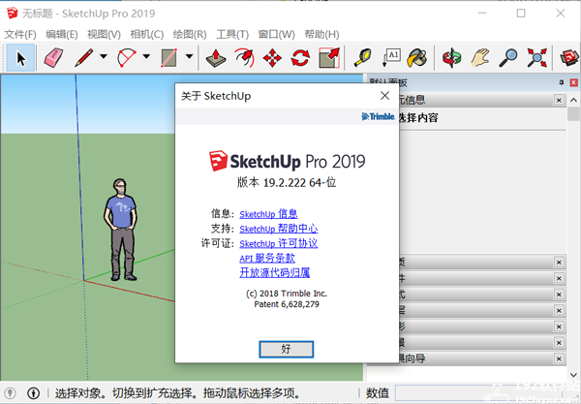The width and height of the screenshot is (581, 404).
Task: Open the API 服务条款 link
Action: (267, 258)
